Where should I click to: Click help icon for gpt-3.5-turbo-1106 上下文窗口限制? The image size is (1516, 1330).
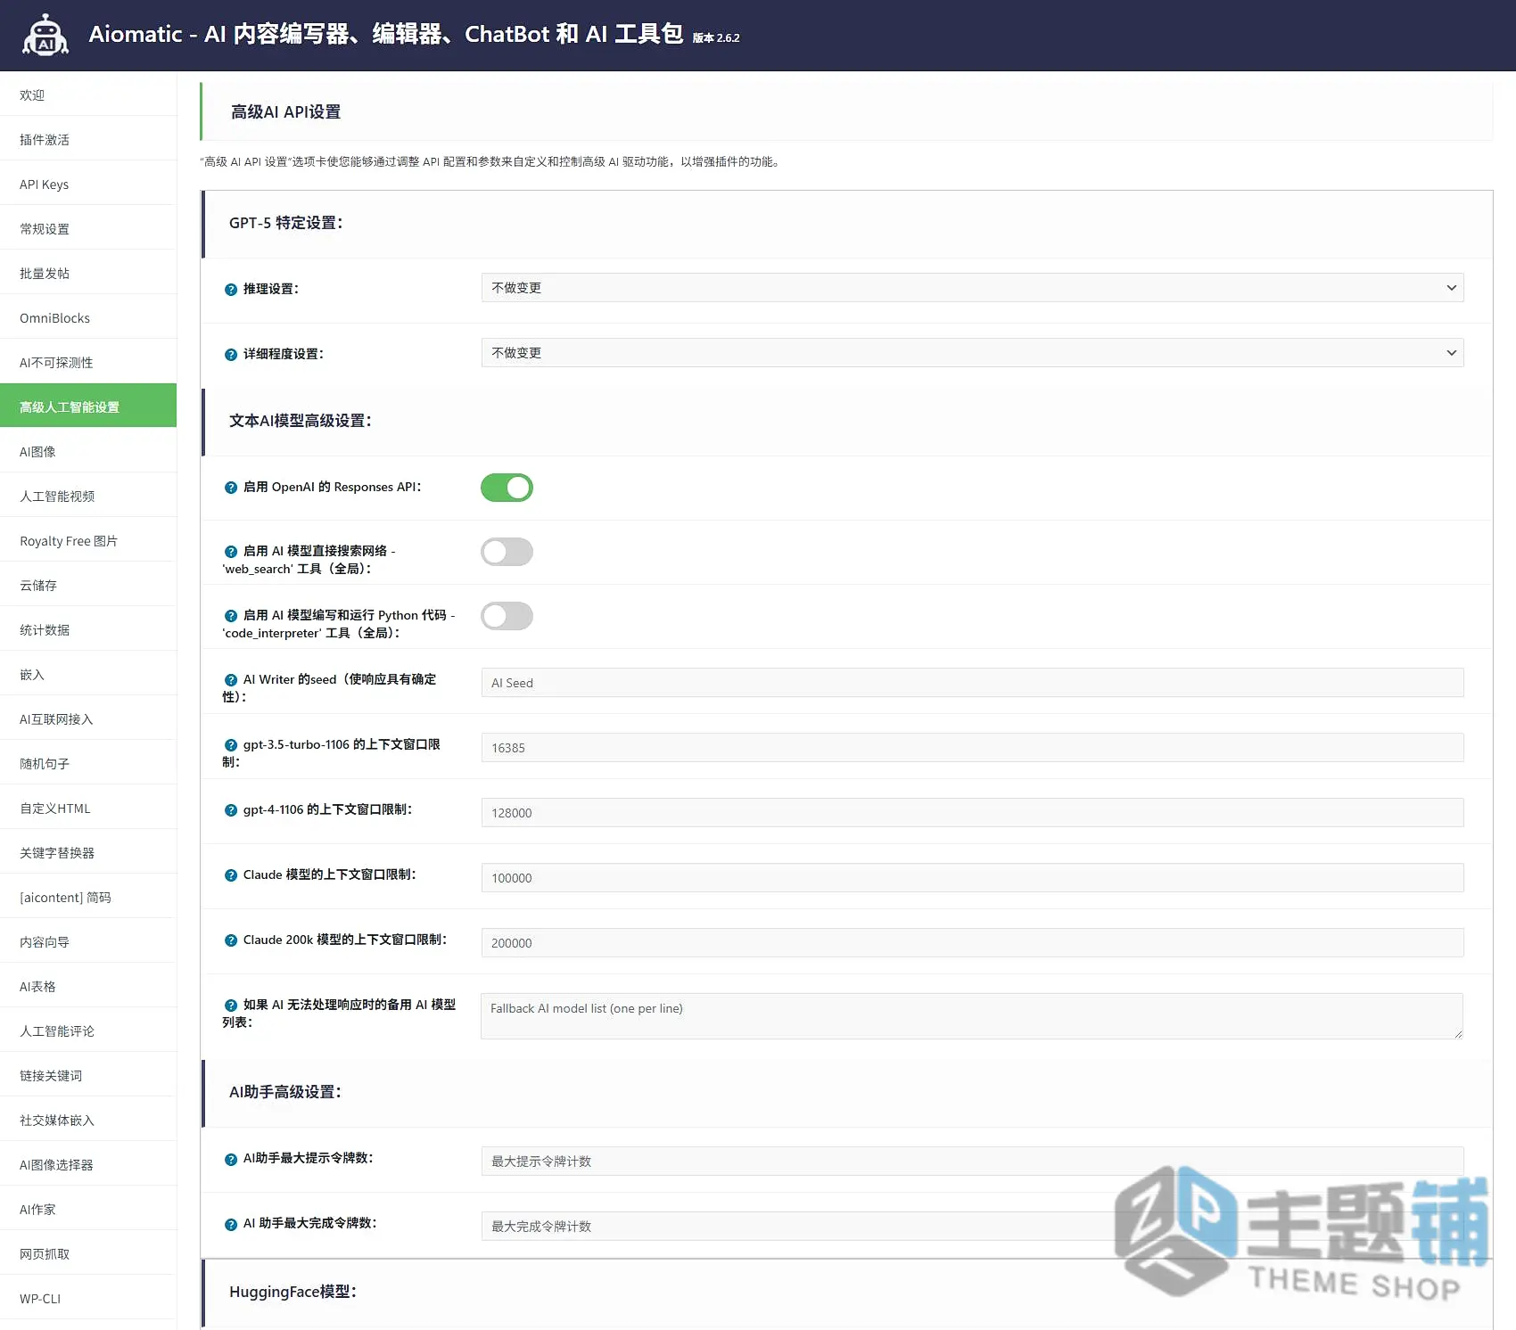(x=231, y=745)
